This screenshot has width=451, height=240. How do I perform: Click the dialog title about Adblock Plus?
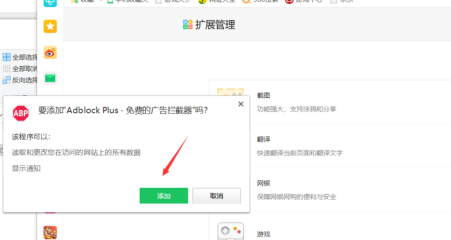click(x=123, y=110)
